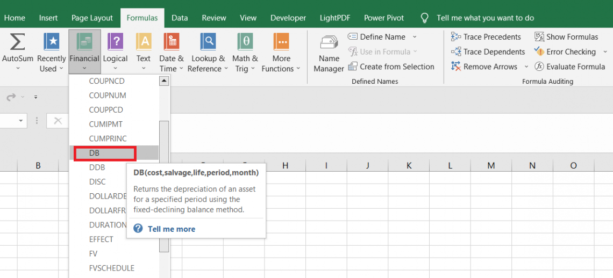Open the Recently Used functions icon

click(x=52, y=42)
